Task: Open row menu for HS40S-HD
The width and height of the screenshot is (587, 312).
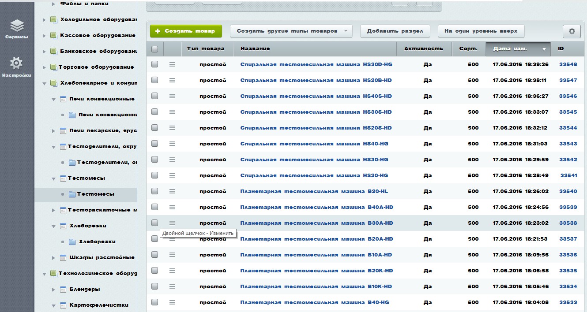Action: pos(172,96)
